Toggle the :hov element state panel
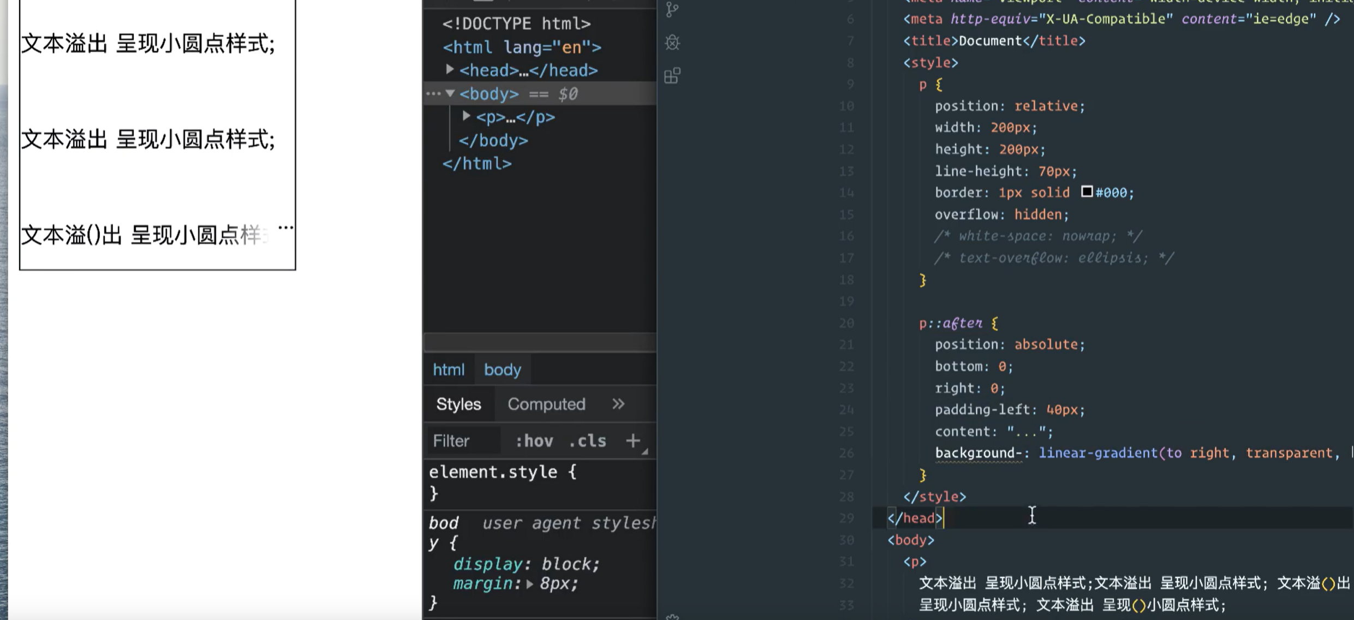Image resolution: width=1354 pixels, height=620 pixels. [x=534, y=440]
